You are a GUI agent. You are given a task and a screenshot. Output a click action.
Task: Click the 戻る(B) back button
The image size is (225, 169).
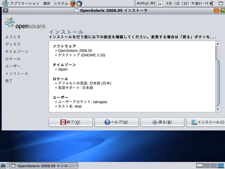[x=162, y=122]
